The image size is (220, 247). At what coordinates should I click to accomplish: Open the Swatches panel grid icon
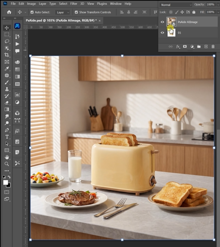pos(17,69)
